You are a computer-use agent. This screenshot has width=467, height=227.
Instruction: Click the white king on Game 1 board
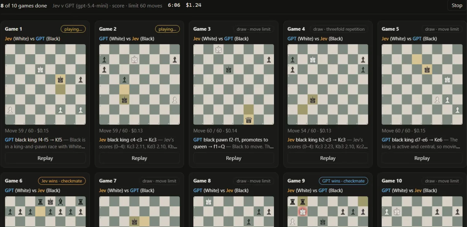point(40,70)
